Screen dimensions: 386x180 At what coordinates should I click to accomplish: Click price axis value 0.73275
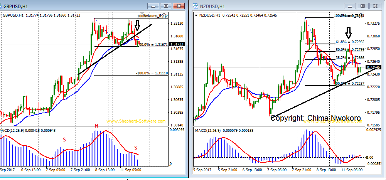point(373,24)
